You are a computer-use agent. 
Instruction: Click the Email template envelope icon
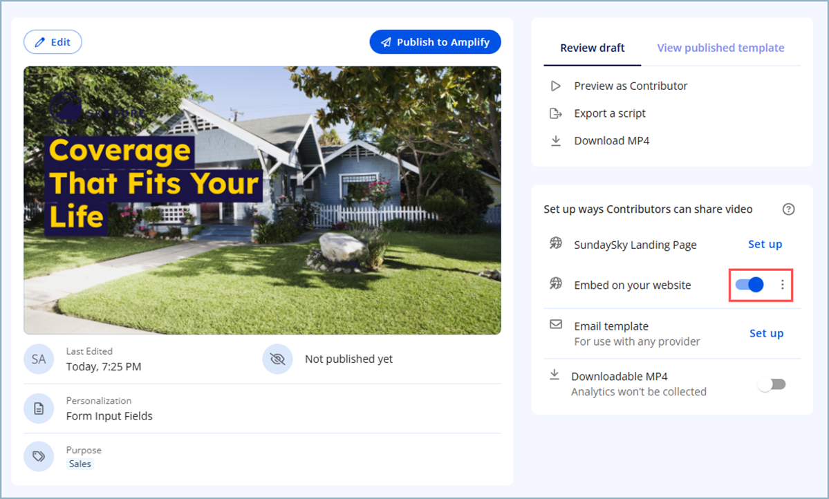556,324
